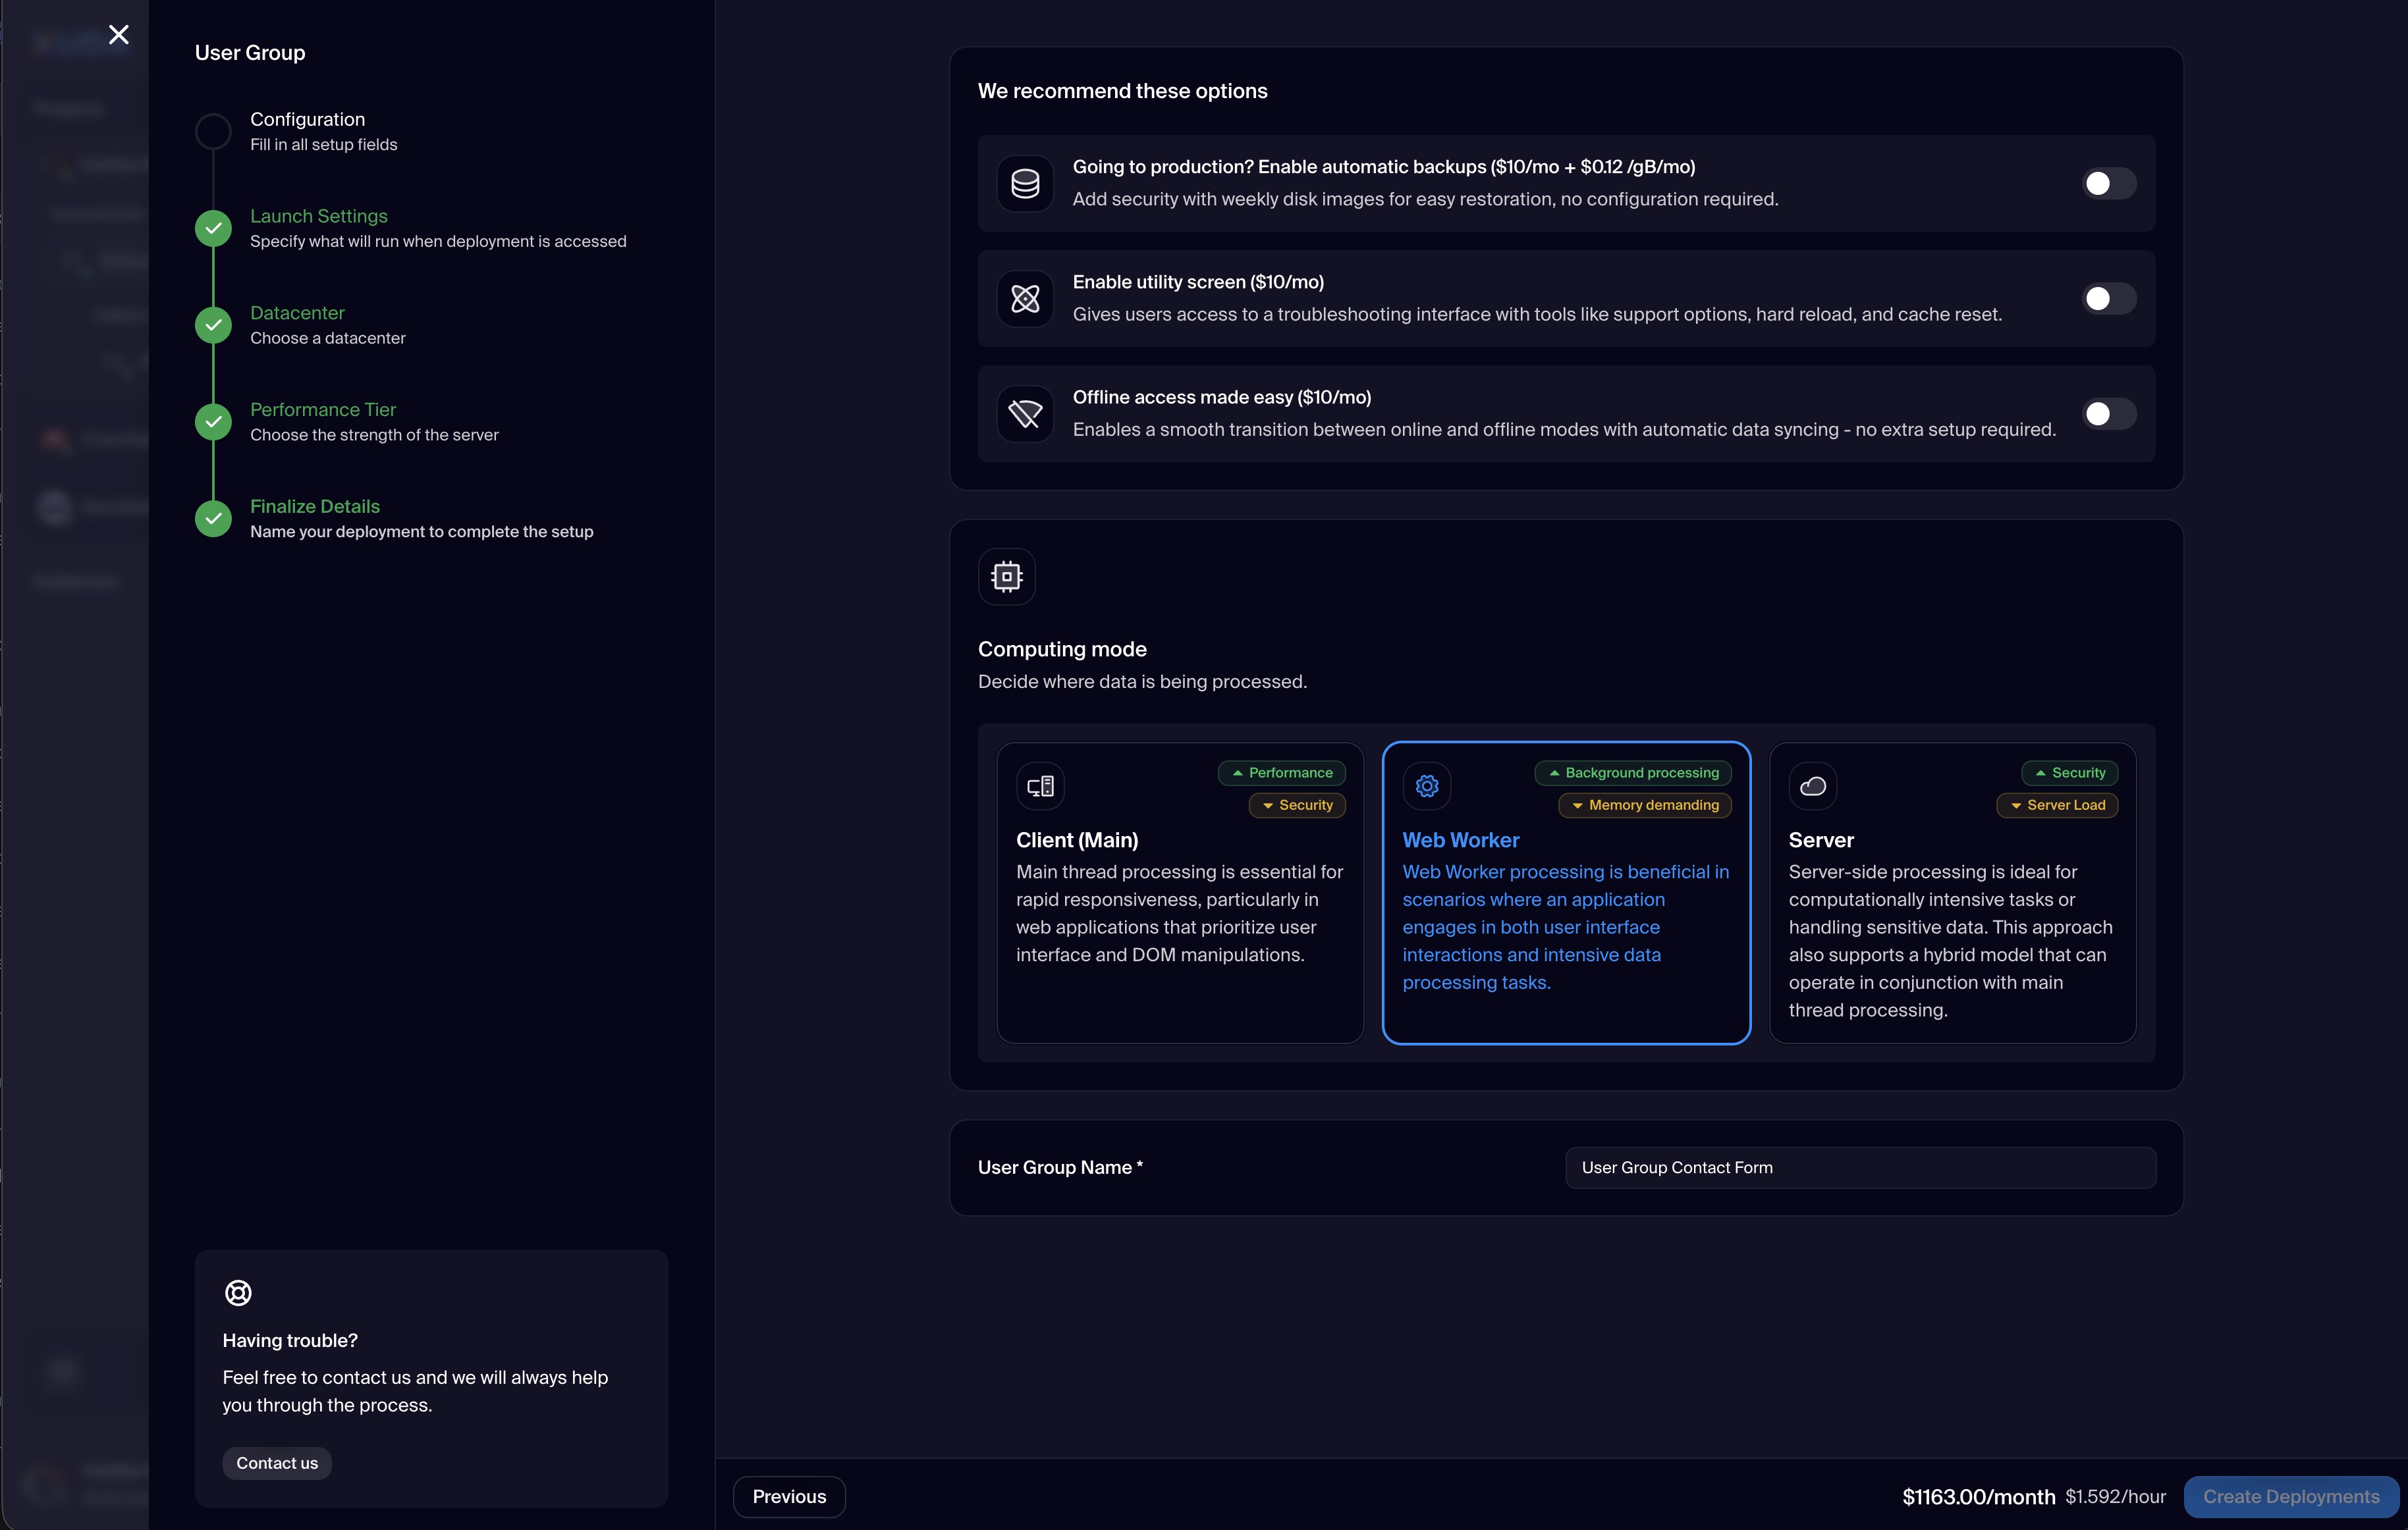Focus the User Group Name input field
This screenshot has height=1530, width=2408.
(1859, 1167)
